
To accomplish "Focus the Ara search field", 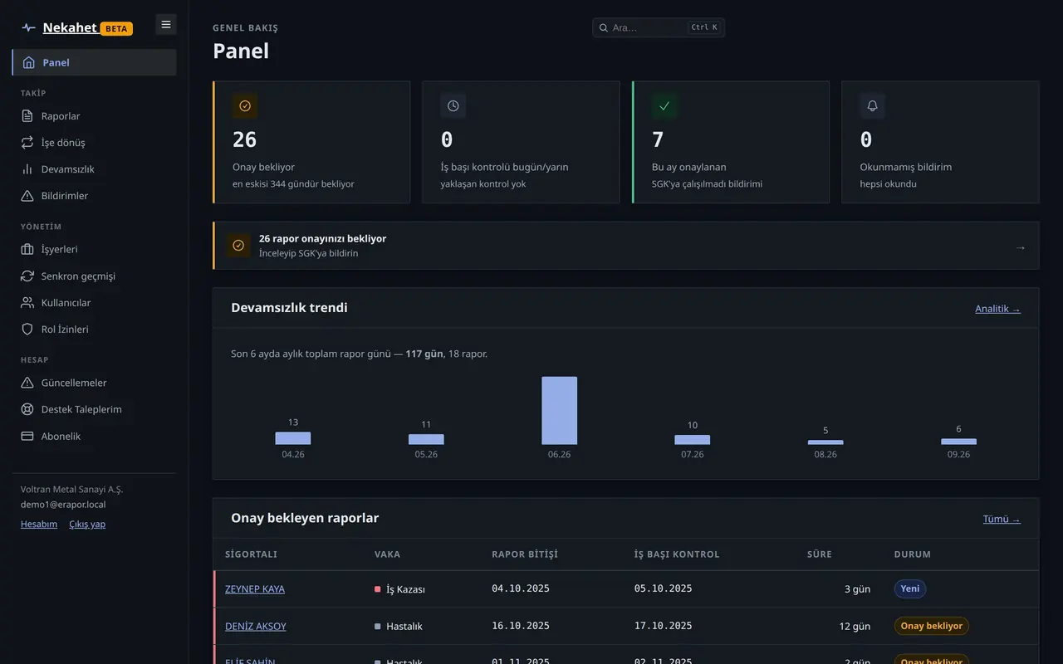I will pos(659,27).
